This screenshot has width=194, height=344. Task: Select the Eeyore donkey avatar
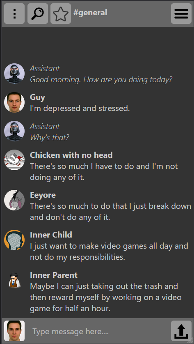(x=14, y=200)
